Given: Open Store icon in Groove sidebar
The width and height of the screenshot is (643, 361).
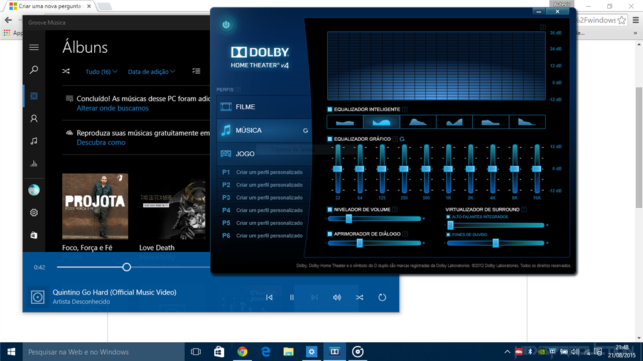Looking at the screenshot, I should [x=34, y=235].
